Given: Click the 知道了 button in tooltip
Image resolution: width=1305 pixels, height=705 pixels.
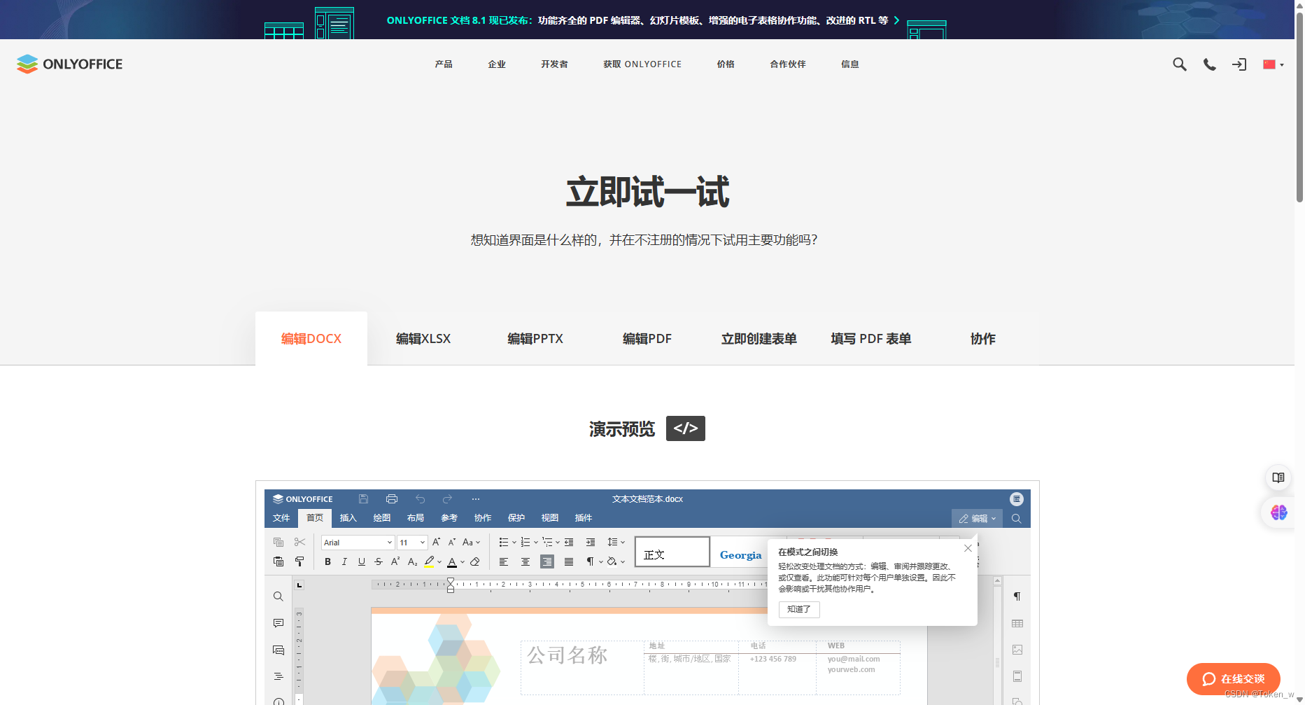Looking at the screenshot, I should (799, 609).
